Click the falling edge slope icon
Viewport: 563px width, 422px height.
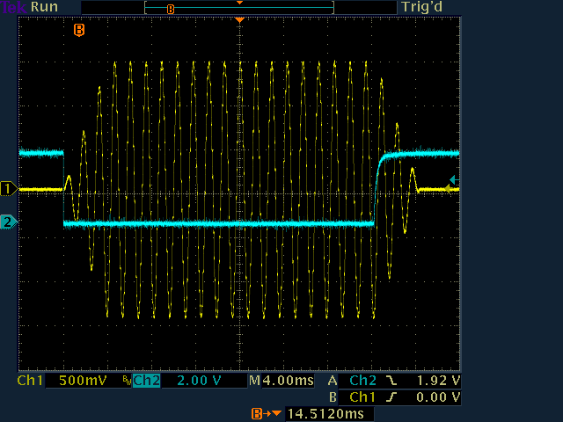click(x=391, y=381)
